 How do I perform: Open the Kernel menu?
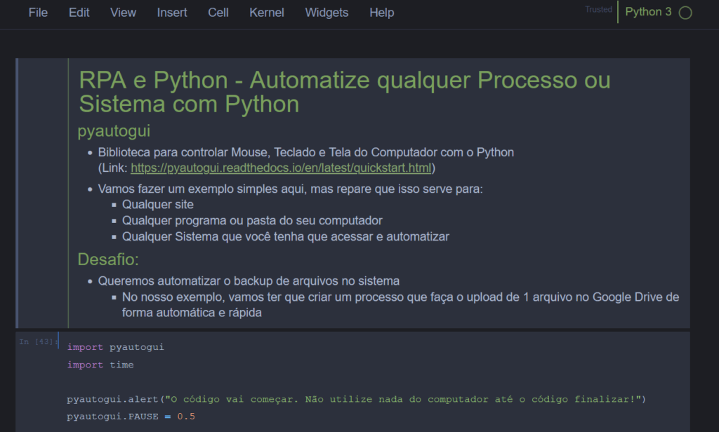click(x=266, y=13)
